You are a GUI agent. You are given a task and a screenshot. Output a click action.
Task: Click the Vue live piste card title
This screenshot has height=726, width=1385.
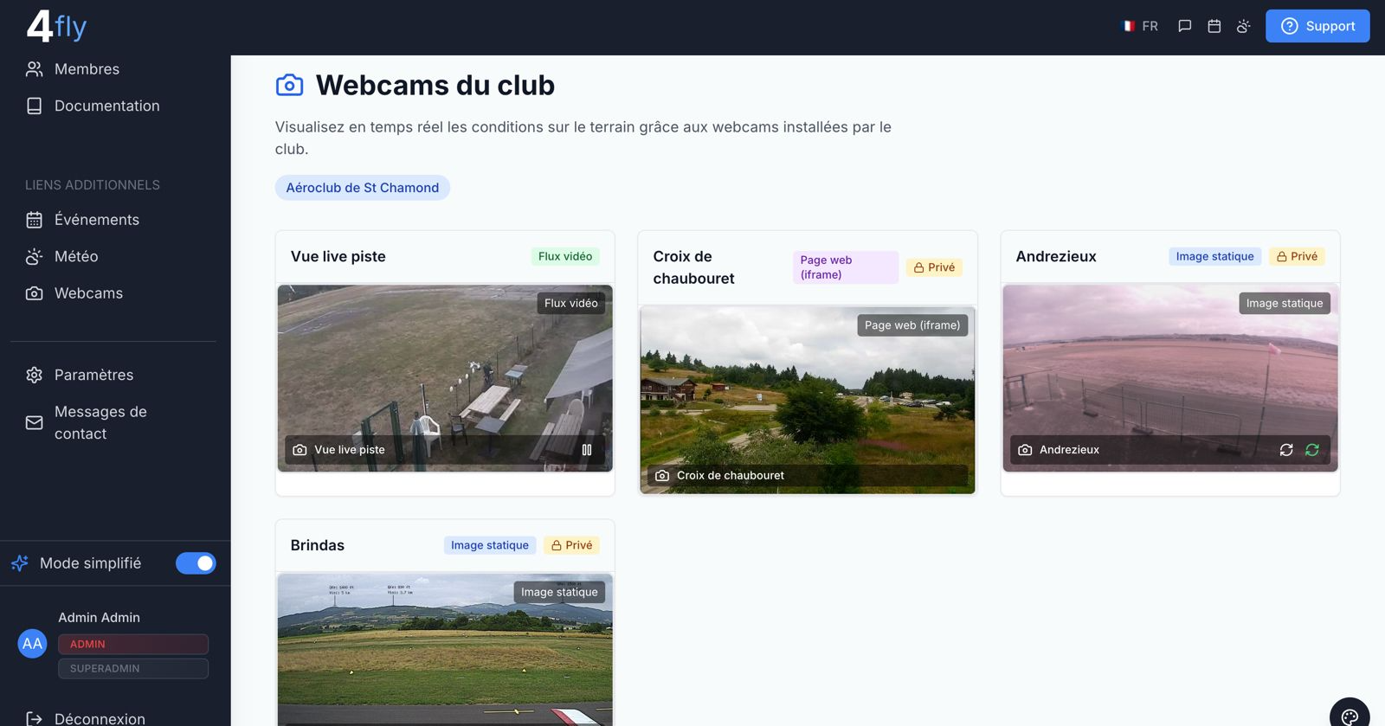coord(338,256)
